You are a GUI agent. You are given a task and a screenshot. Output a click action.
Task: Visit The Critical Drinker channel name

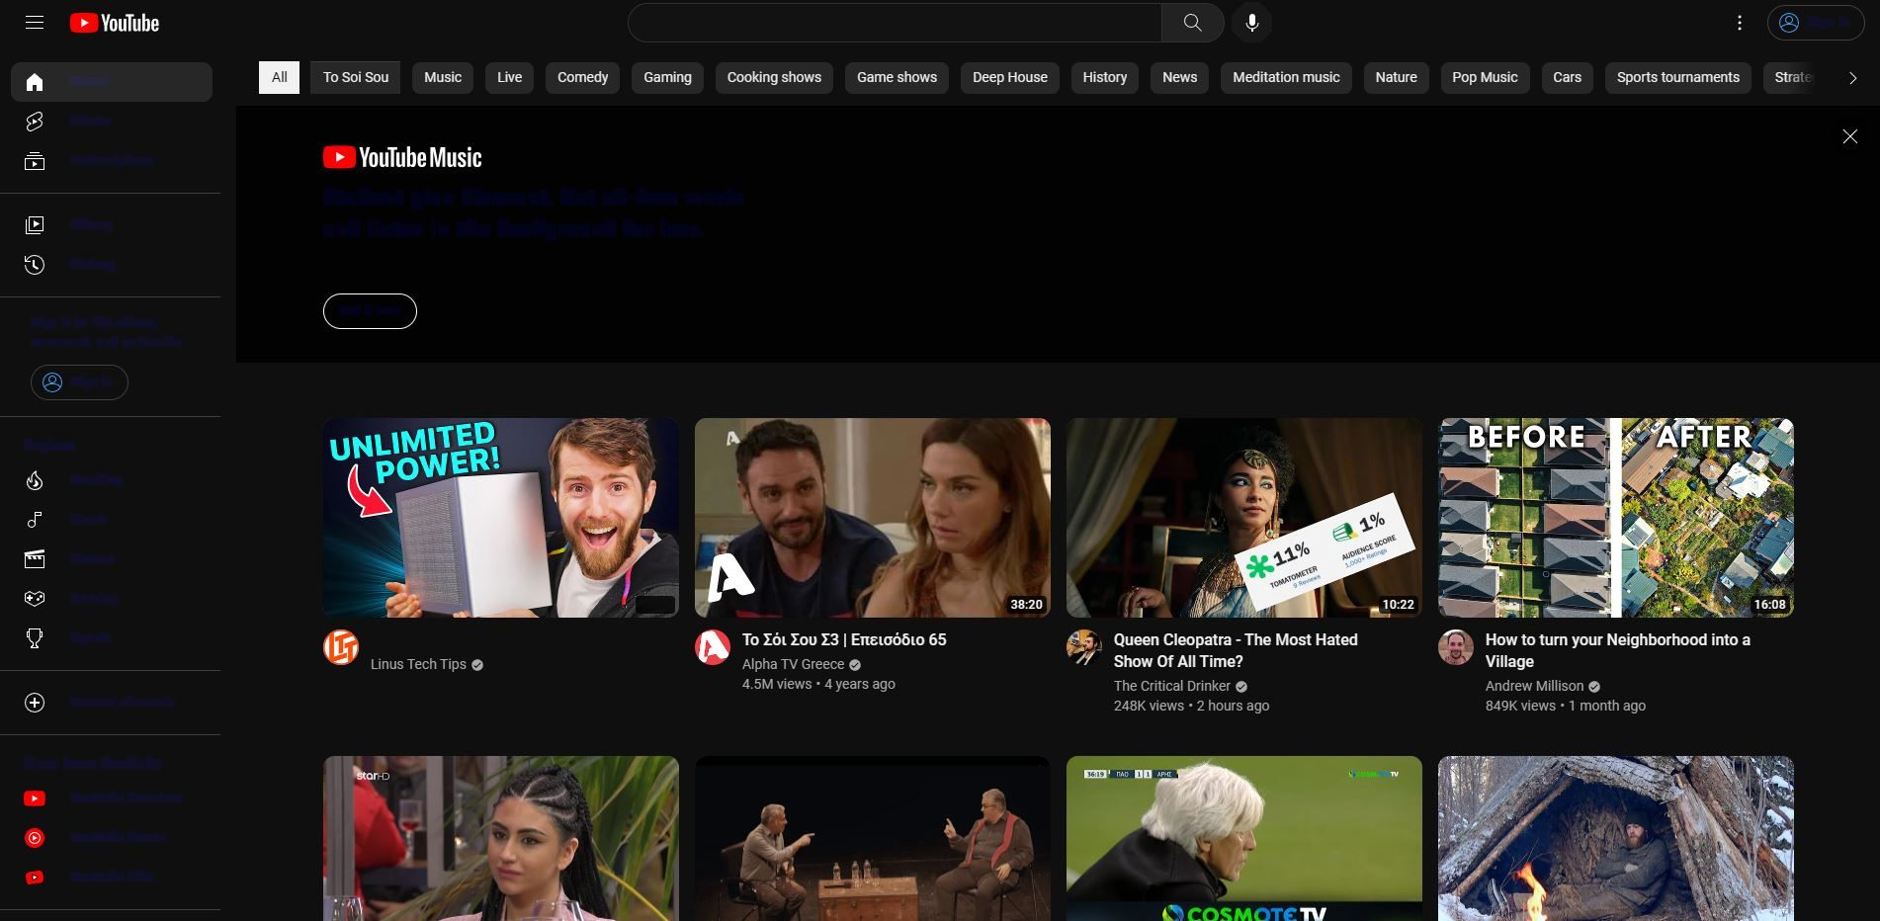(x=1172, y=687)
